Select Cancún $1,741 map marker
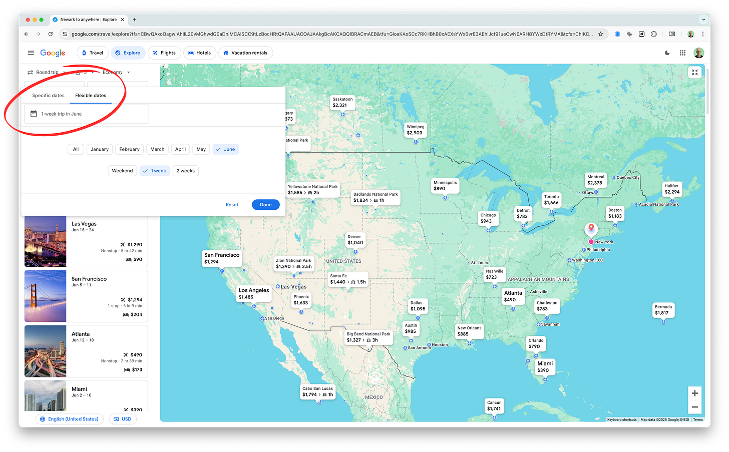The height and width of the screenshot is (452, 729). (x=494, y=405)
